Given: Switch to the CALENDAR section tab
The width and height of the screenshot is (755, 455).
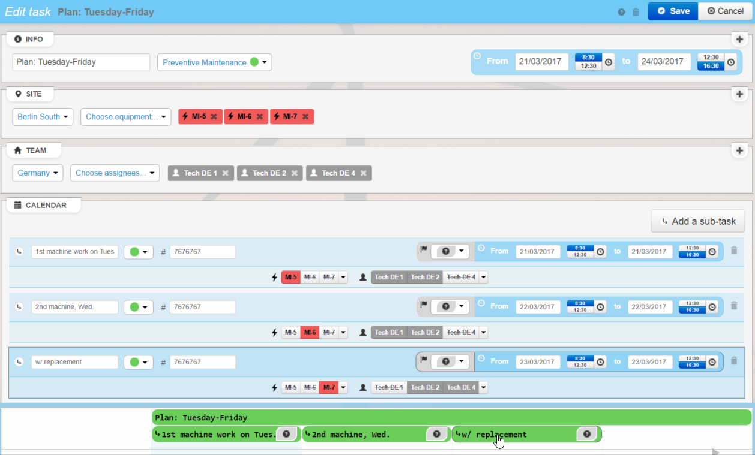Looking at the screenshot, I should tap(43, 205).
